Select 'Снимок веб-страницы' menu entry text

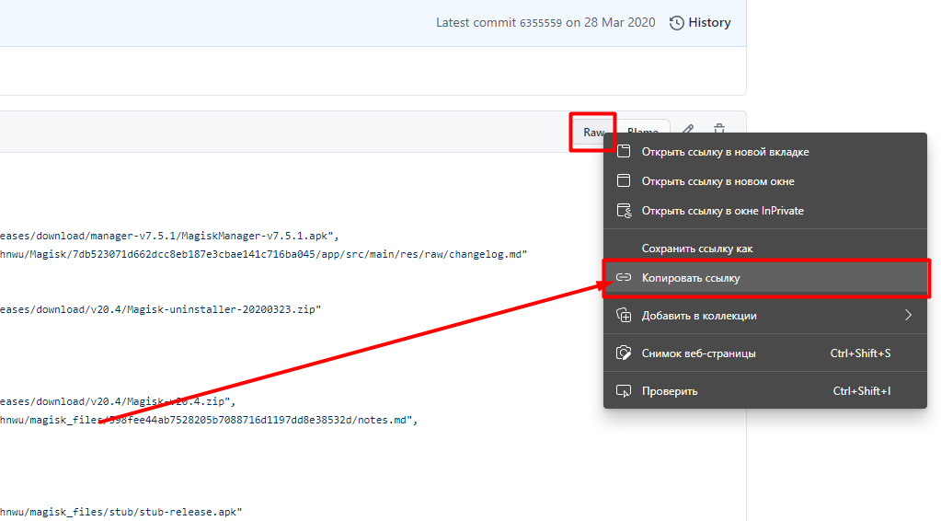click(x=699, y=353)
